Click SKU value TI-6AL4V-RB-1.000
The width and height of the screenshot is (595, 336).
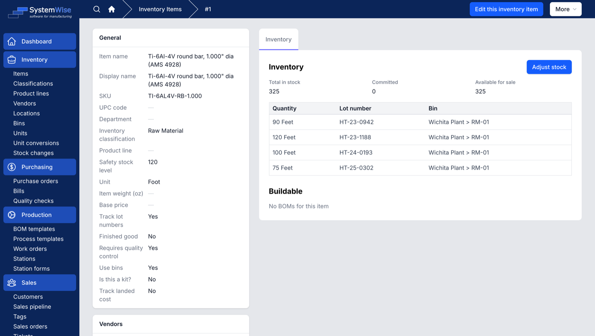pyautogui.click(x=175, y=96)
